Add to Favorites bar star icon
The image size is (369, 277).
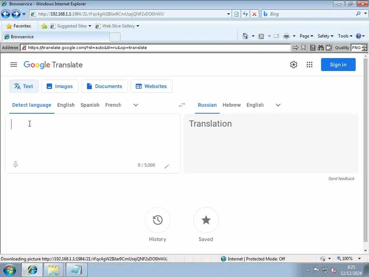point(44,26)
